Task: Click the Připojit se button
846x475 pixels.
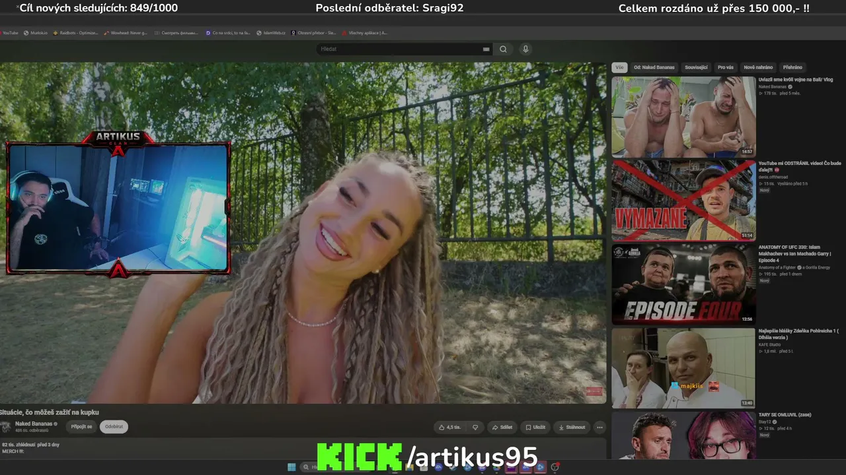Action: pyautogui.click(x=82, y=427)
